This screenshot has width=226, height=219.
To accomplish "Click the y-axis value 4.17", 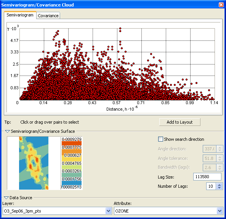I will click(14, 40).
